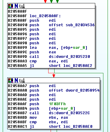Select the ds:dword_B2035230 call operand
The width and height of the screenshot is (110, 132).
click(69, 57)
